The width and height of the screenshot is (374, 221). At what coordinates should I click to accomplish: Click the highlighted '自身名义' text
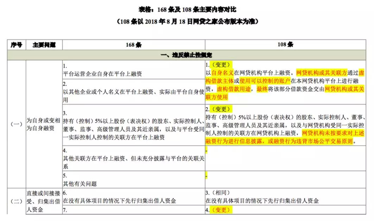pos(223,73)
